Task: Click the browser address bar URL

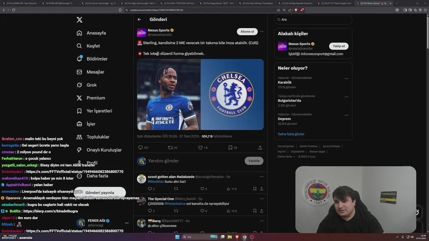Action: (x=157, y=10)
